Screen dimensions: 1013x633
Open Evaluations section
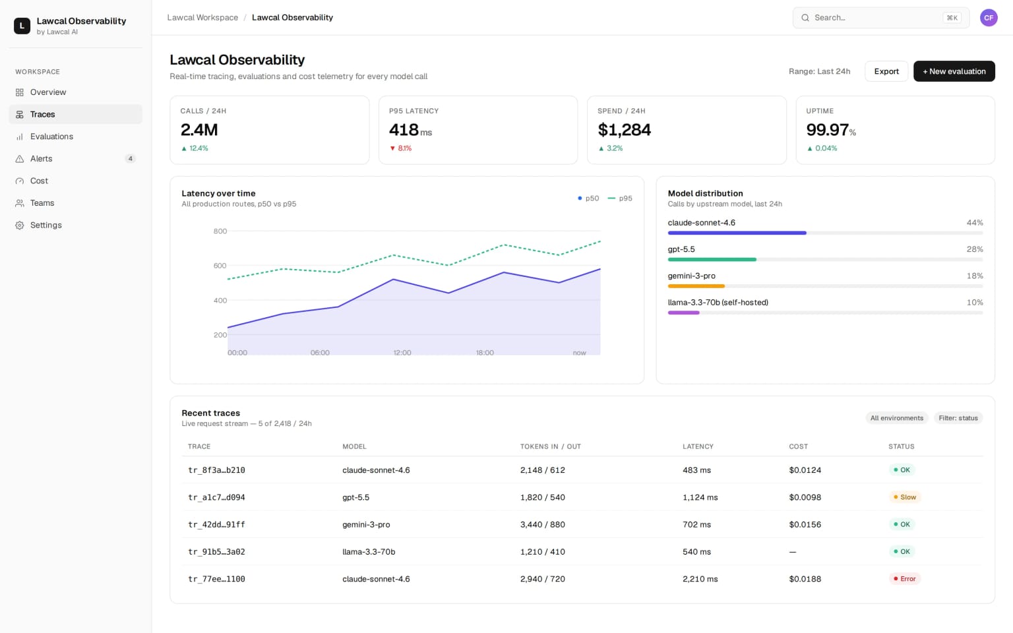75,136
